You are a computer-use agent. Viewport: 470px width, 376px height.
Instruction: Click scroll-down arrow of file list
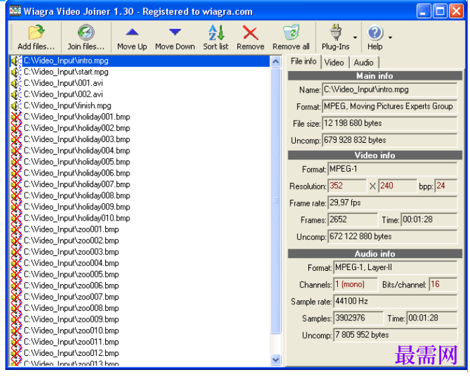pos(276,359)
